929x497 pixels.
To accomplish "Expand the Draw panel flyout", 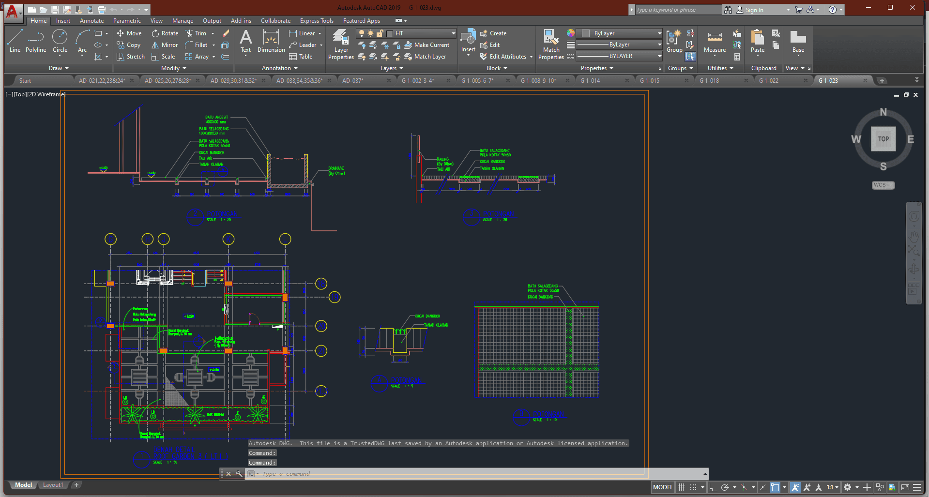I will click(x=59, y=68).
